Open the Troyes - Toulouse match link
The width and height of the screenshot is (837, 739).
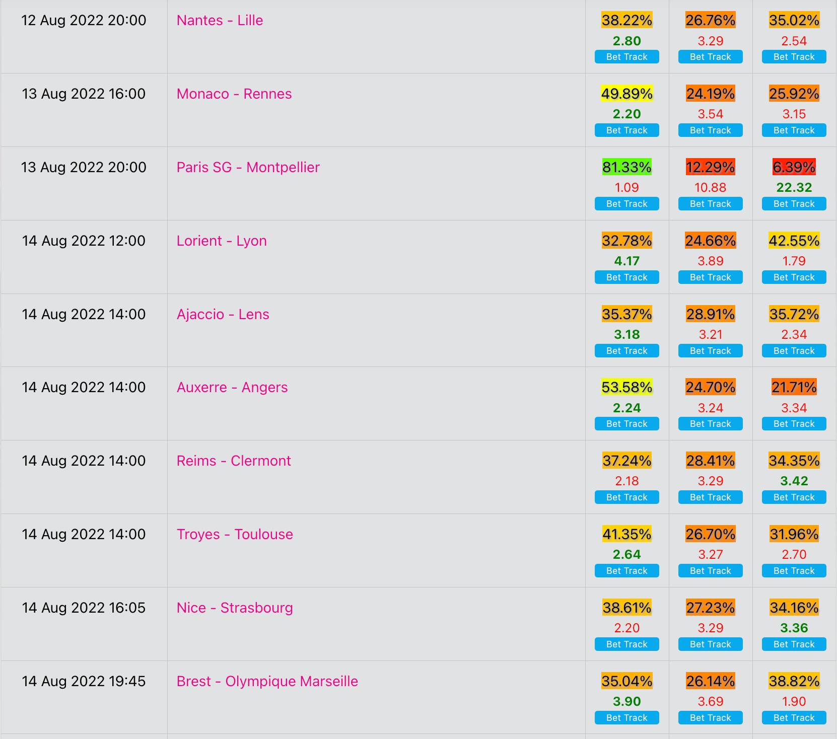(x=235, y=535)
